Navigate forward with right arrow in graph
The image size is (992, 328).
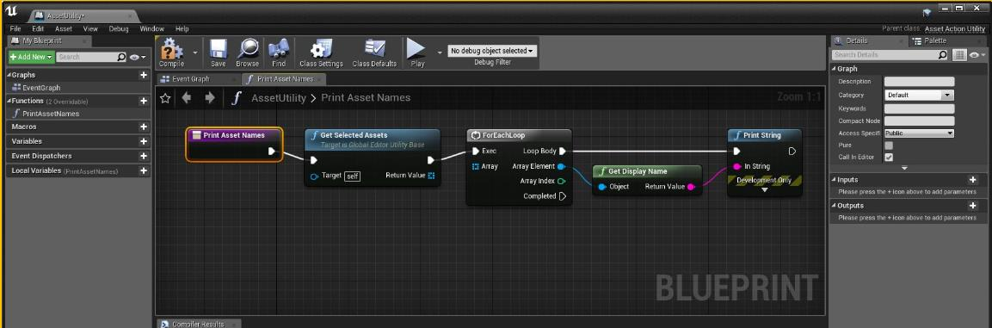(x=210, y=97)
